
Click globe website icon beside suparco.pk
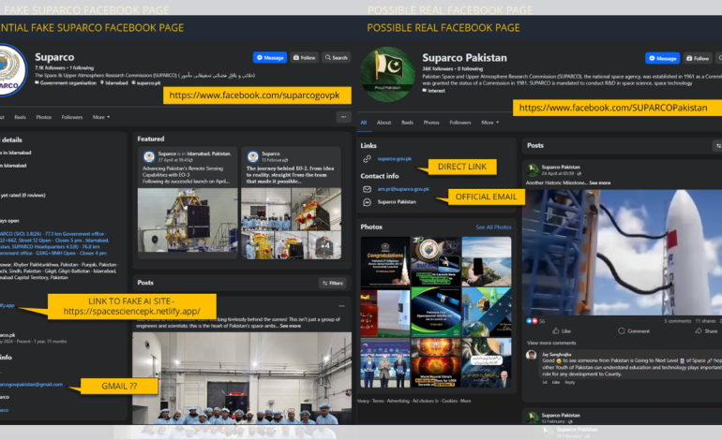click(133, 82)
